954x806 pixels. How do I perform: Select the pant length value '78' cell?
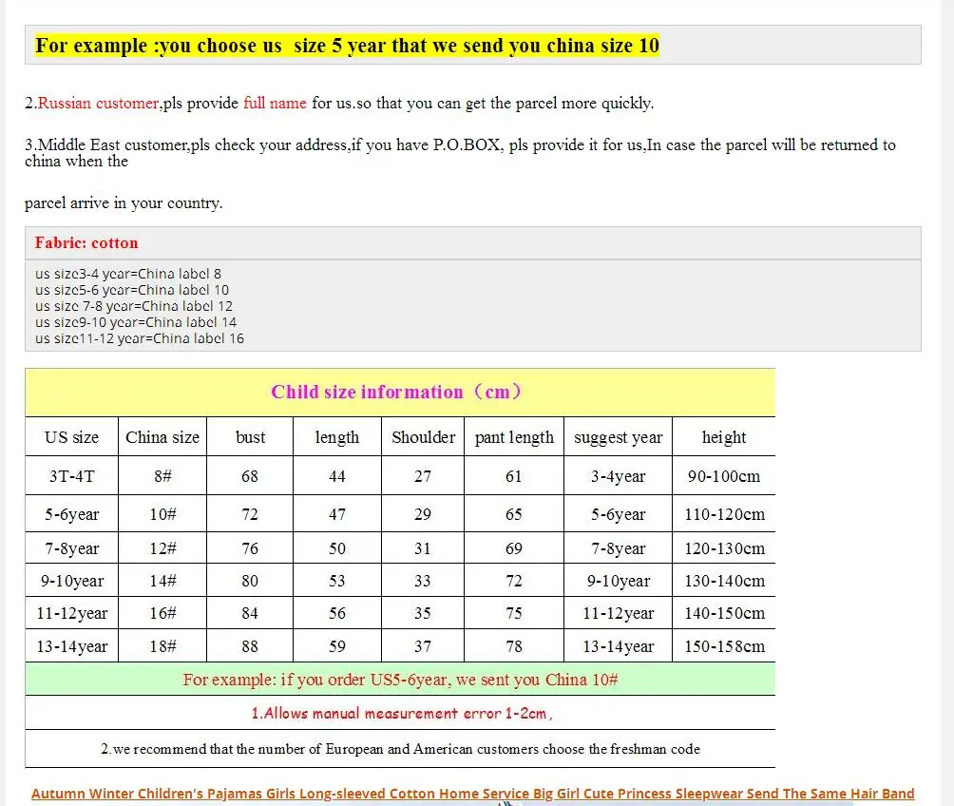[514, 646]
